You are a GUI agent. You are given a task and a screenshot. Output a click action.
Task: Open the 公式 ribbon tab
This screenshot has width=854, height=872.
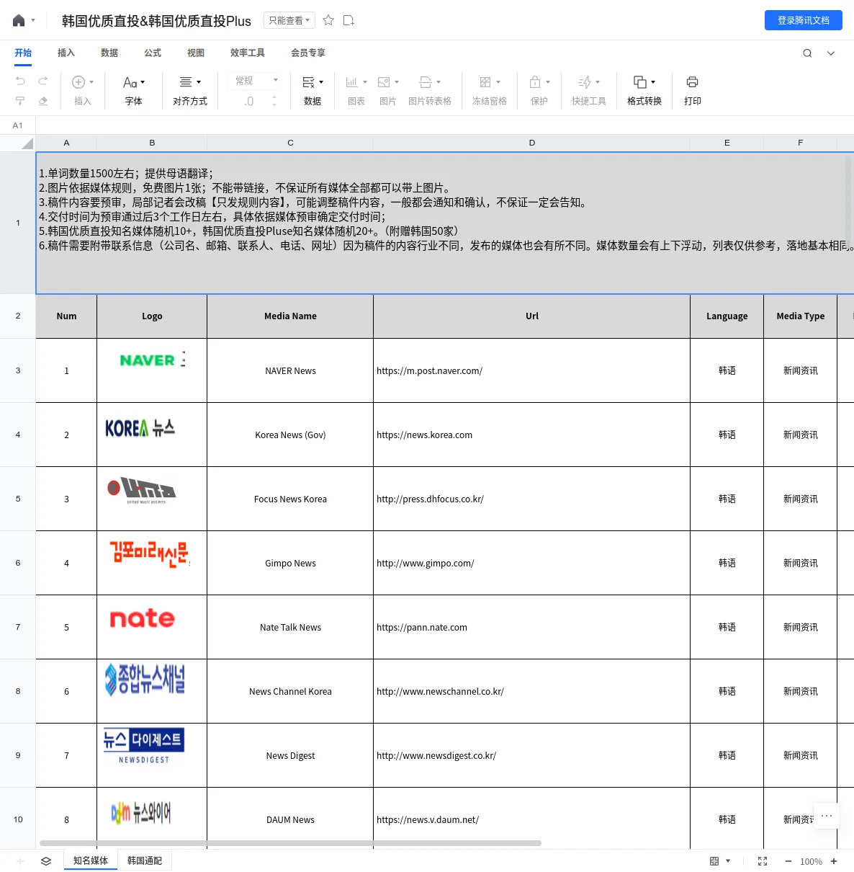click(x=153, y=53)
